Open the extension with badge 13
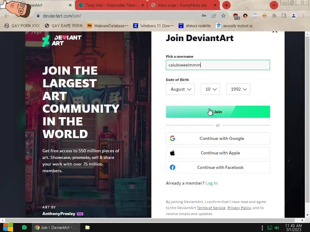 [236, 17]
